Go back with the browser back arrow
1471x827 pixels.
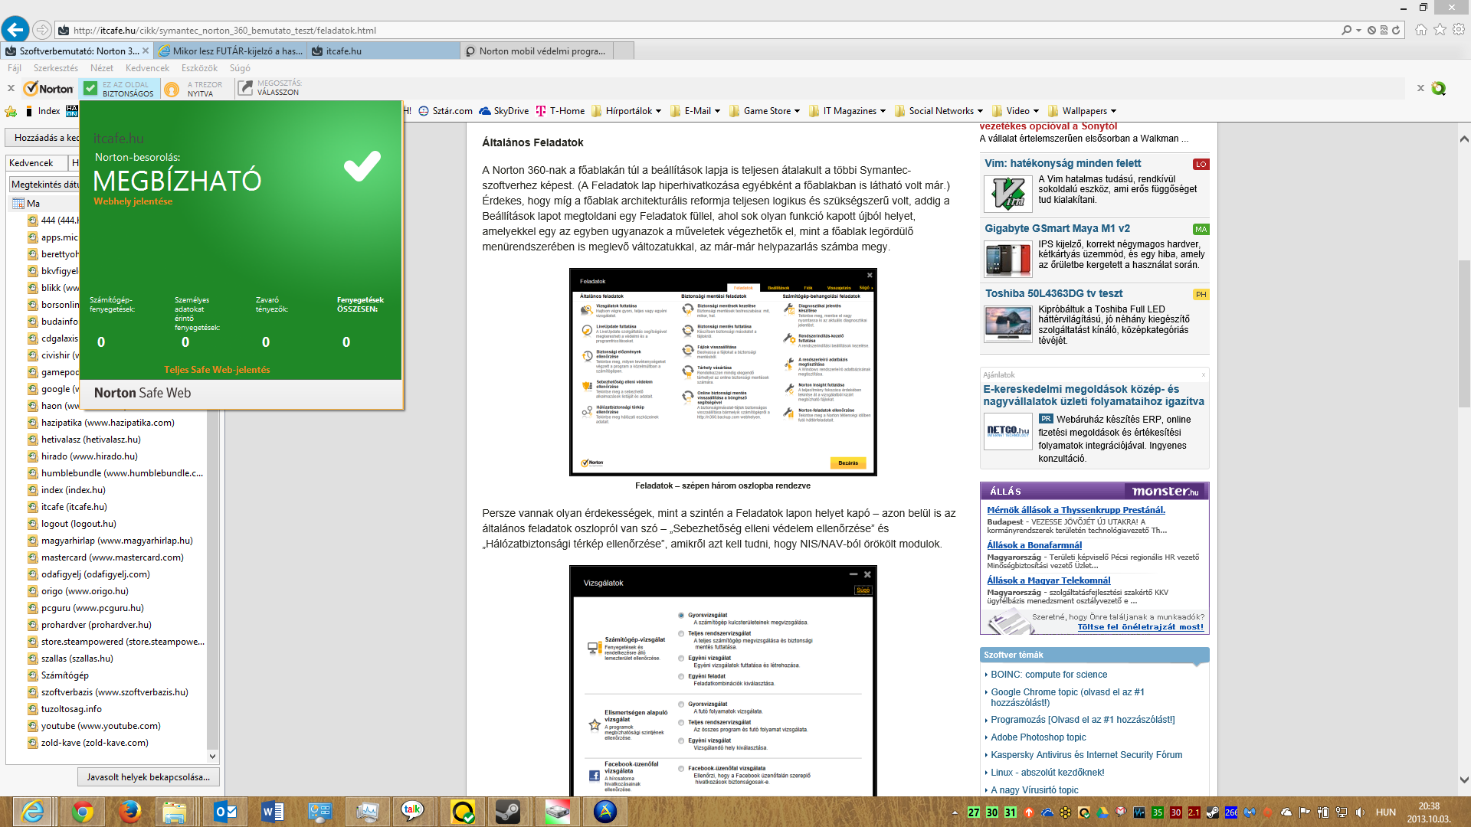15,30
